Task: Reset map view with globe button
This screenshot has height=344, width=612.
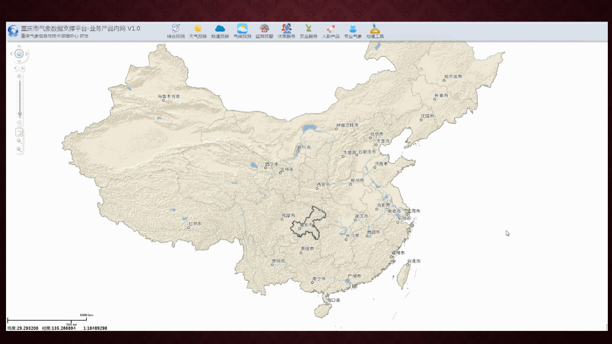Action: pyautogui.click(x=19, y=54)
